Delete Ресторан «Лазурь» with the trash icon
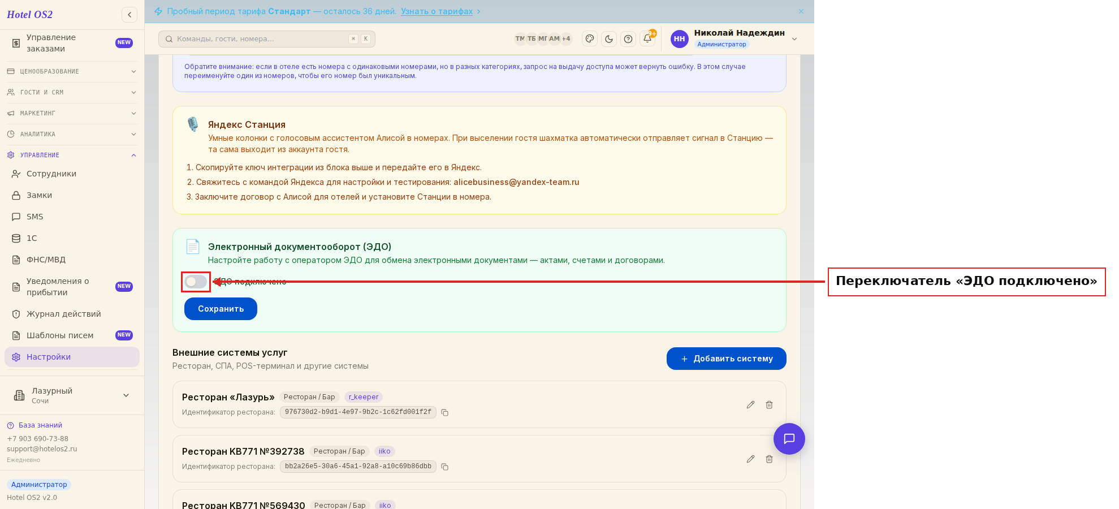 click(x=769, y=404)
